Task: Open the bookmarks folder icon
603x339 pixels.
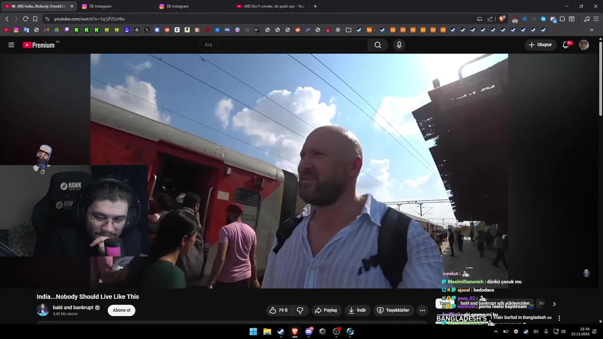Action: click(349, 30)
